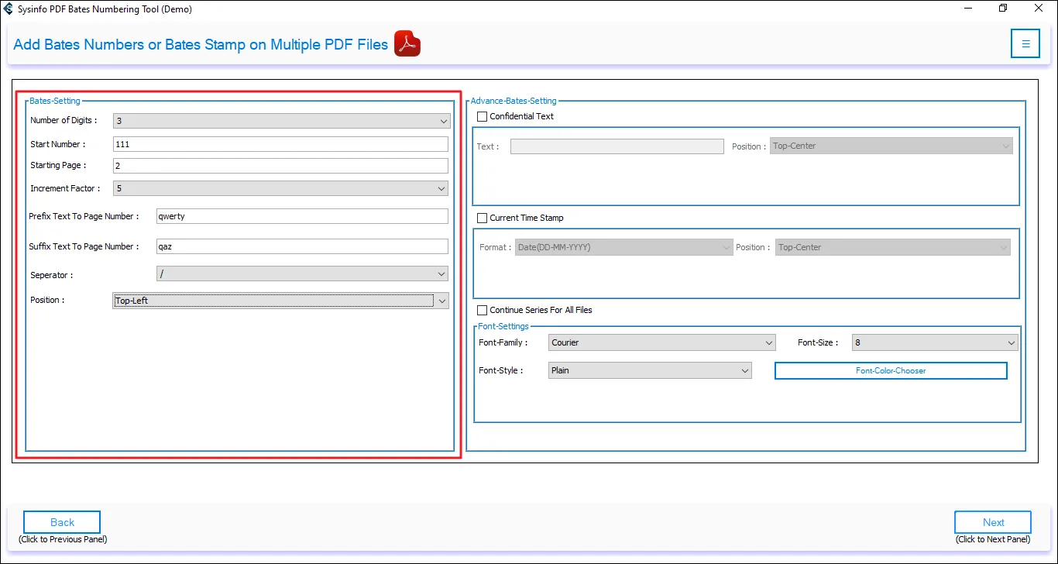Restore the window using the title bar button

[x=1003, y=9]
